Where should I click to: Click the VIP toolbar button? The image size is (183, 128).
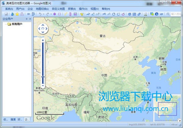pos(161,14)
